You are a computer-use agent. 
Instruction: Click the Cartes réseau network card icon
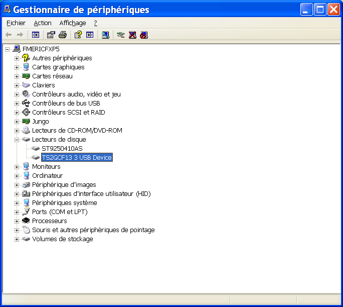[26, 76]
